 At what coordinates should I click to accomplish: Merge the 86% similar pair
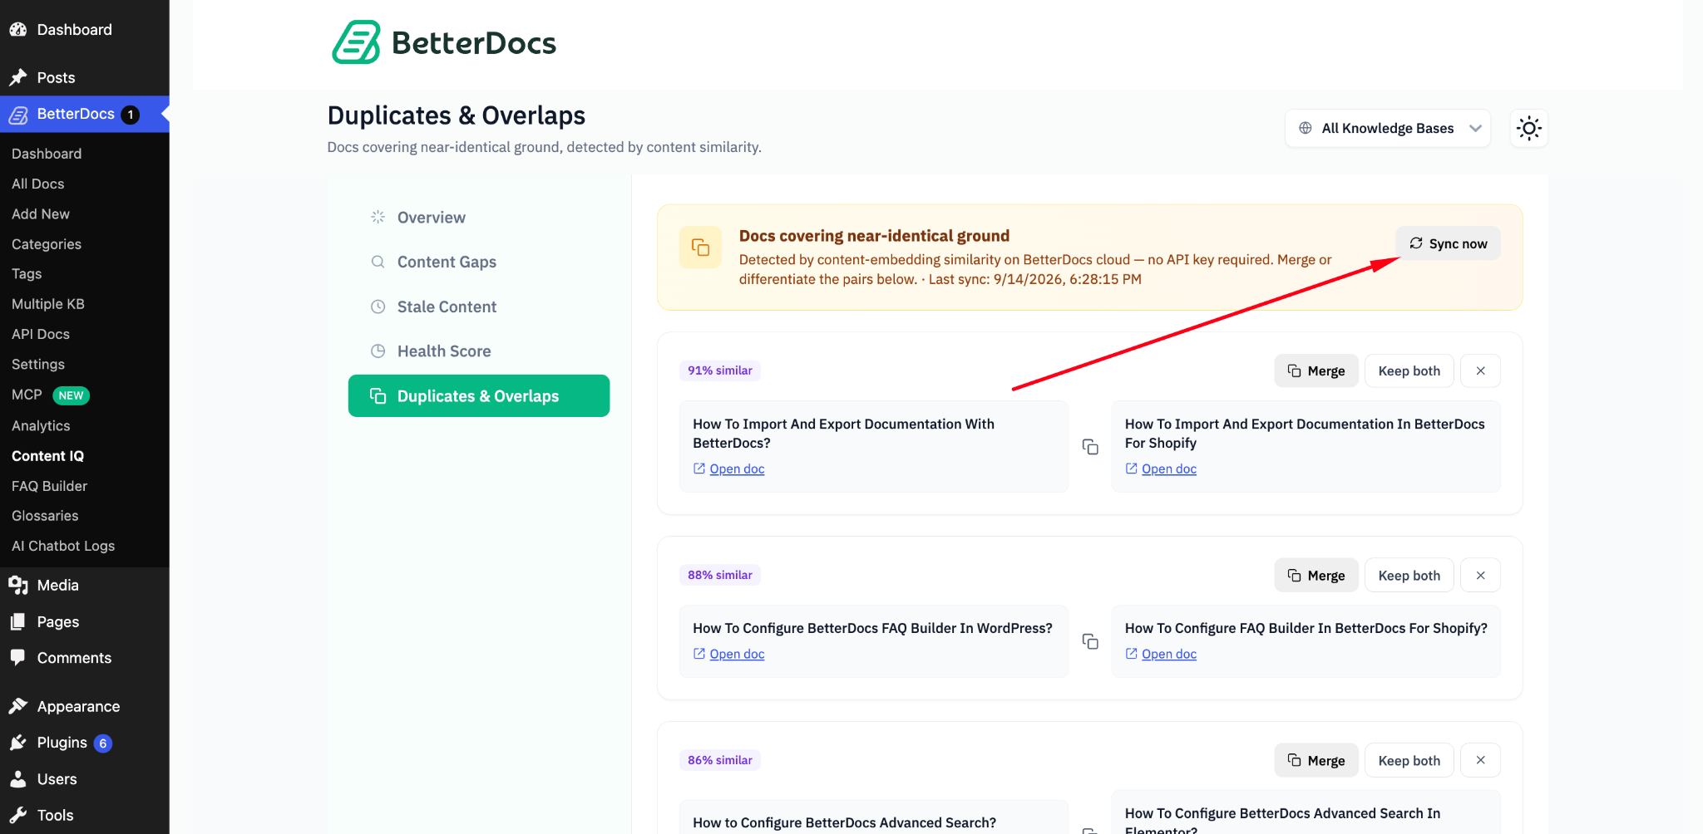pyautogui.click(x=1316, y=760)
